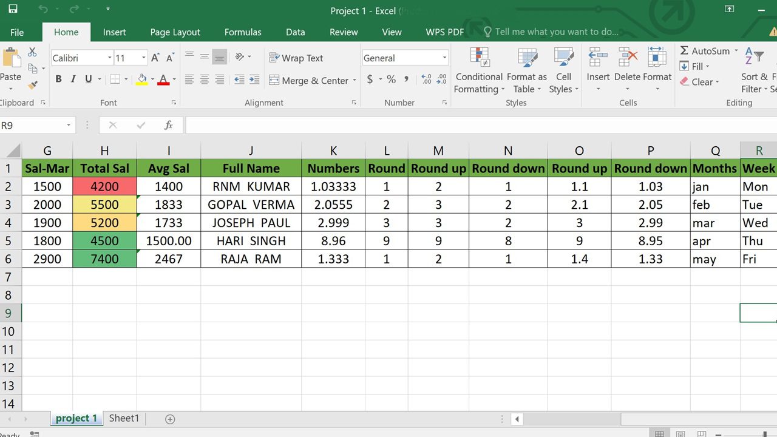Click Delete cells icon
The height and width of the screenshot is (437, 777).
pos(628,58)
